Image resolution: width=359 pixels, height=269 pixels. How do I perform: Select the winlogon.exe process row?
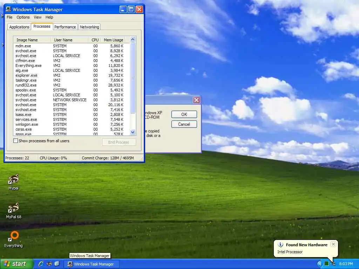pyautogui.click(x=71, y=124)
